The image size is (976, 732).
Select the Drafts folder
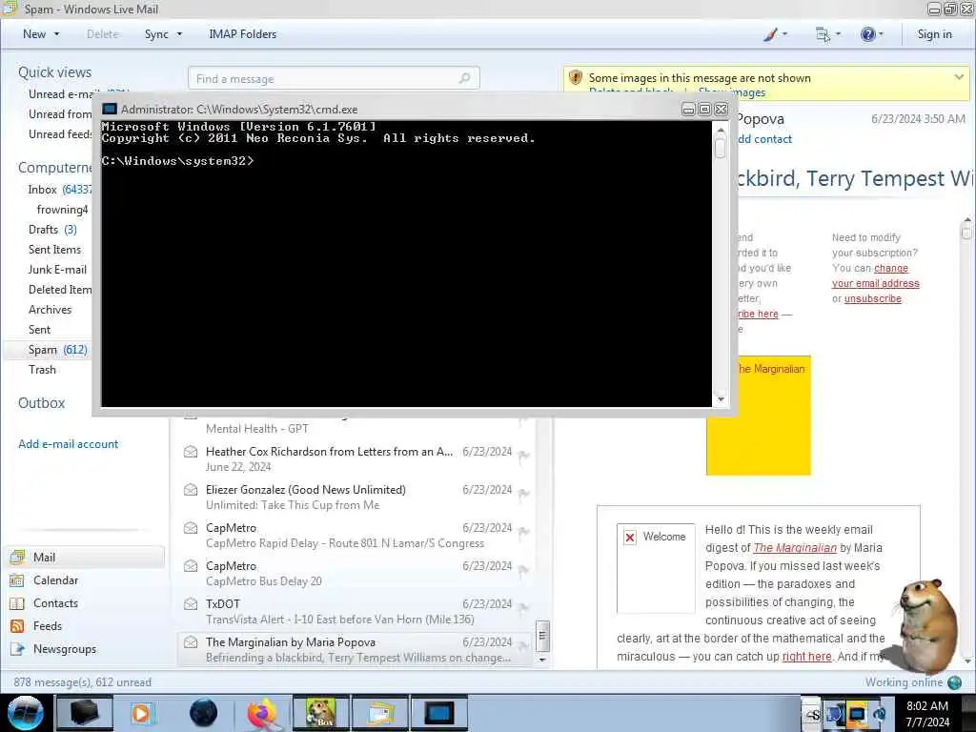click(x=52, y=230)
